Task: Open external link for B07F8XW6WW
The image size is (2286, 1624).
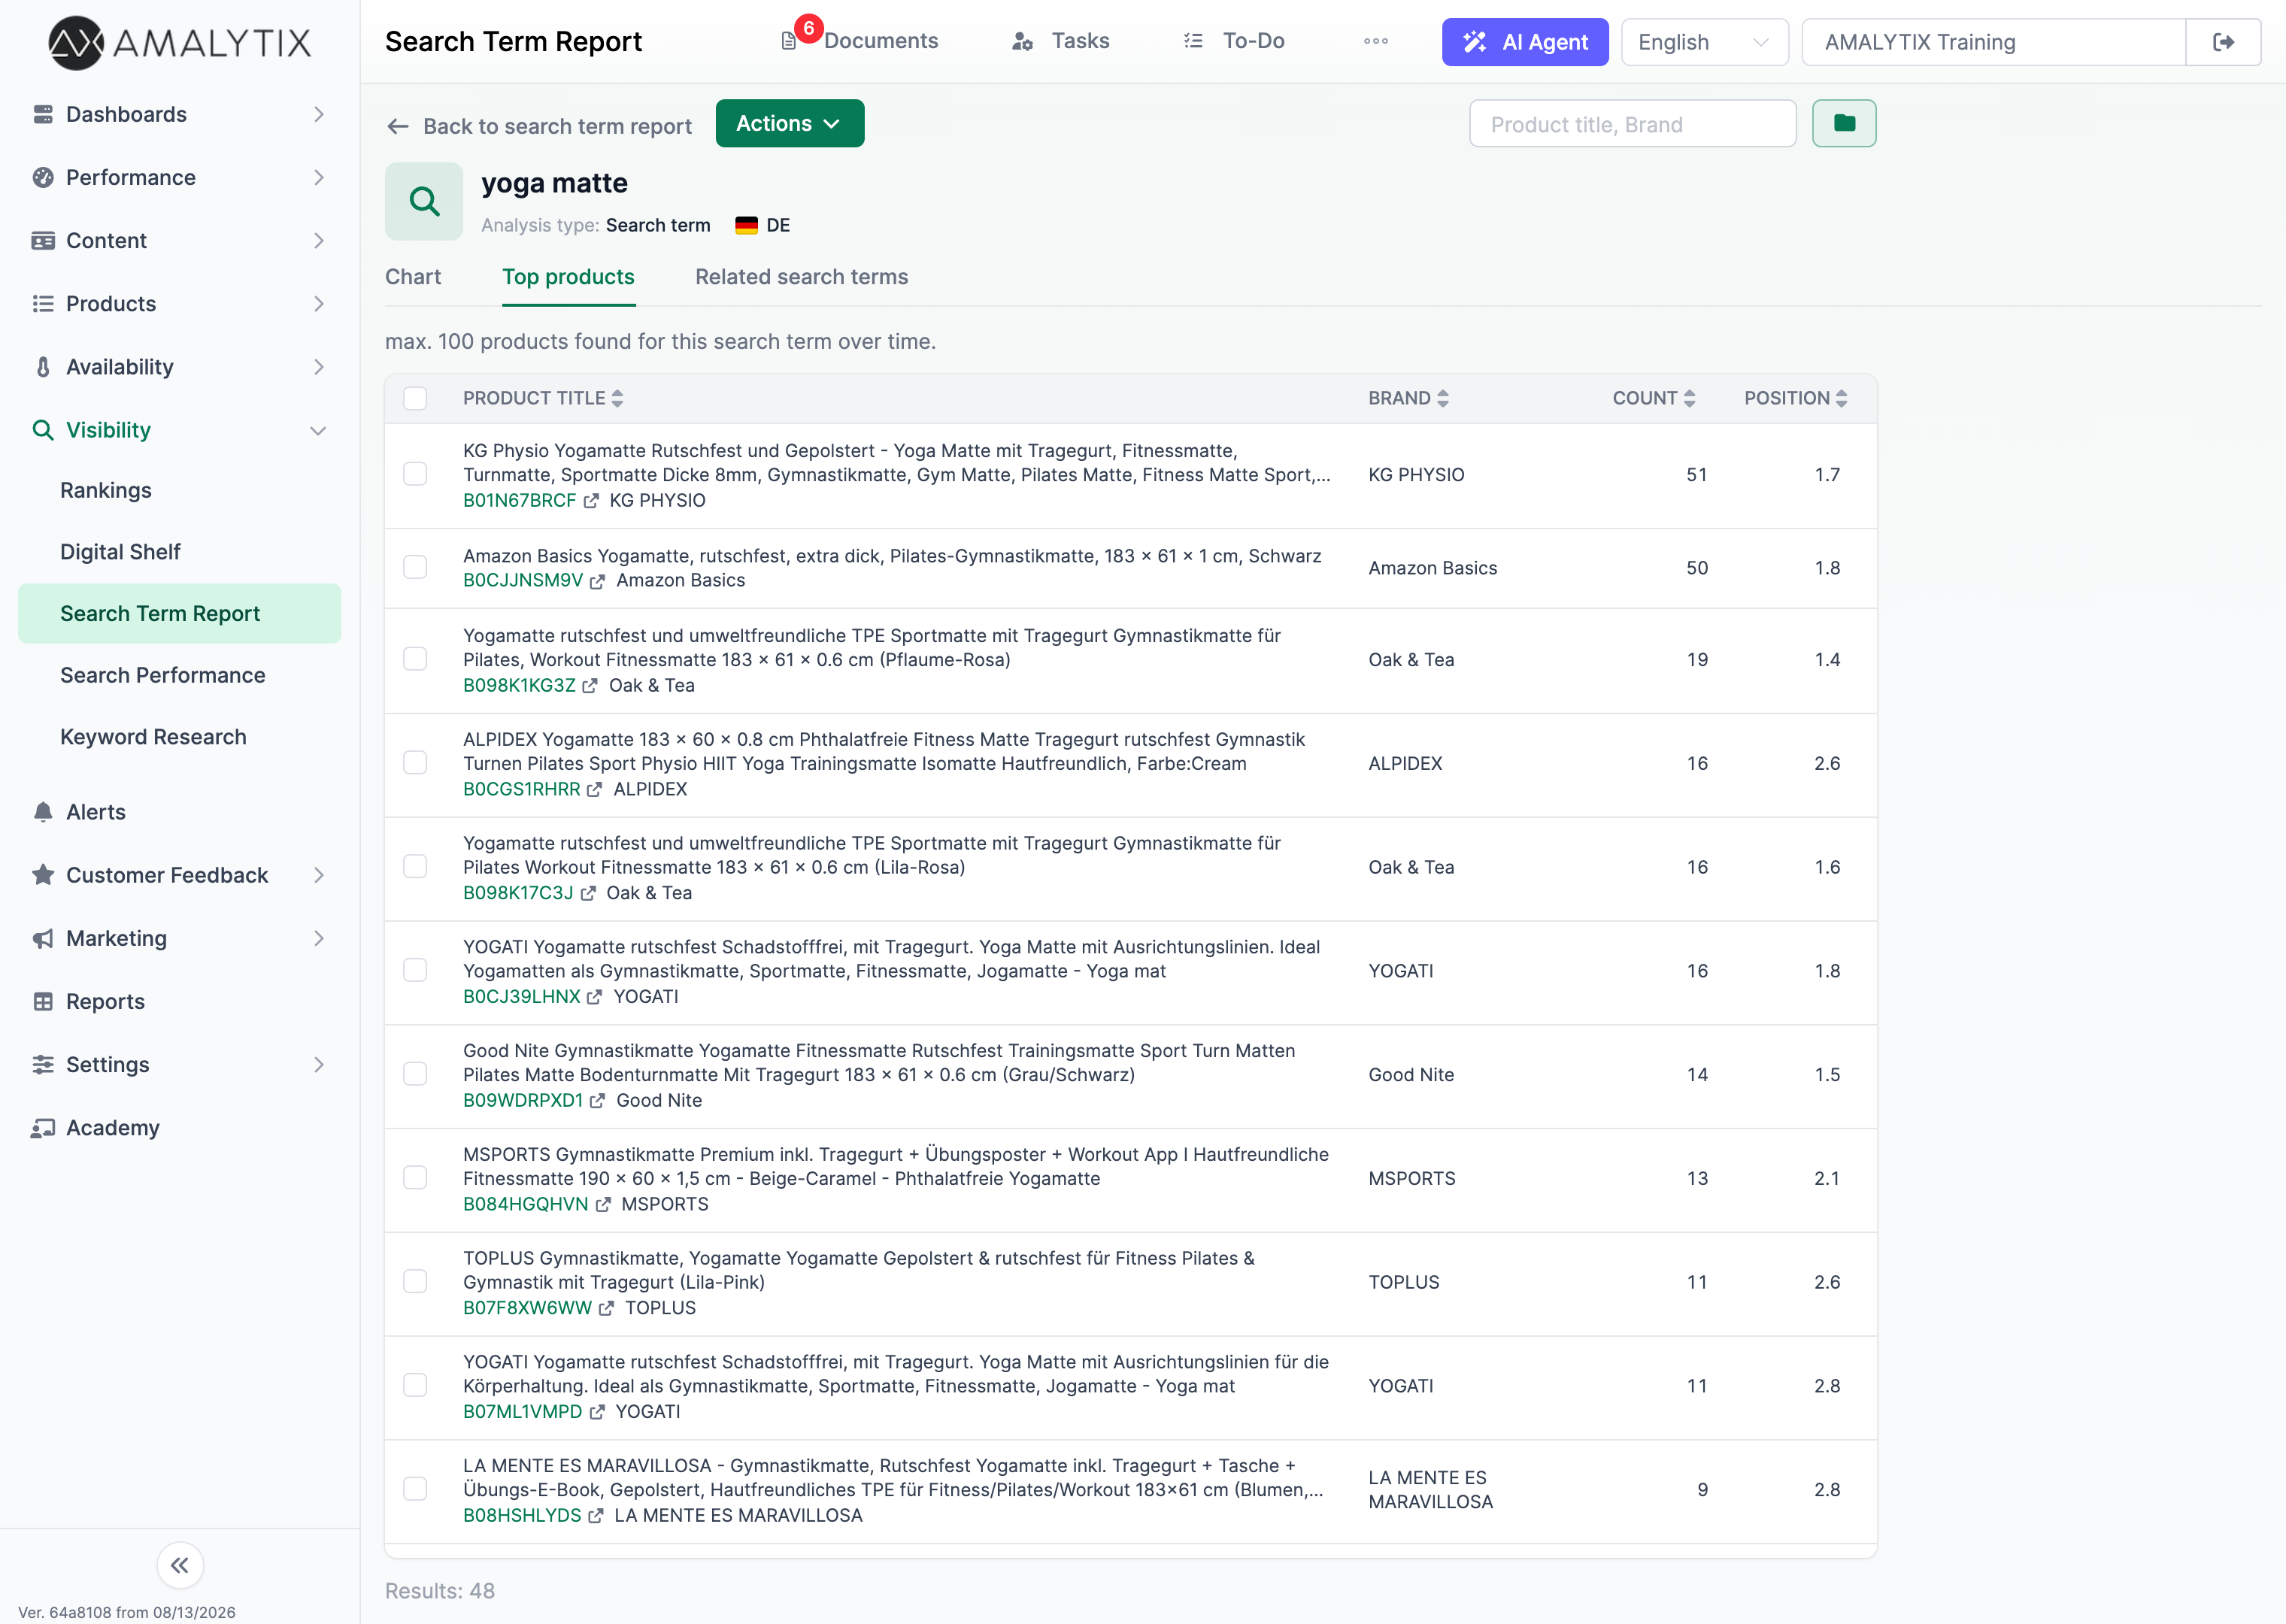Action: click(x=606, y=1308)
